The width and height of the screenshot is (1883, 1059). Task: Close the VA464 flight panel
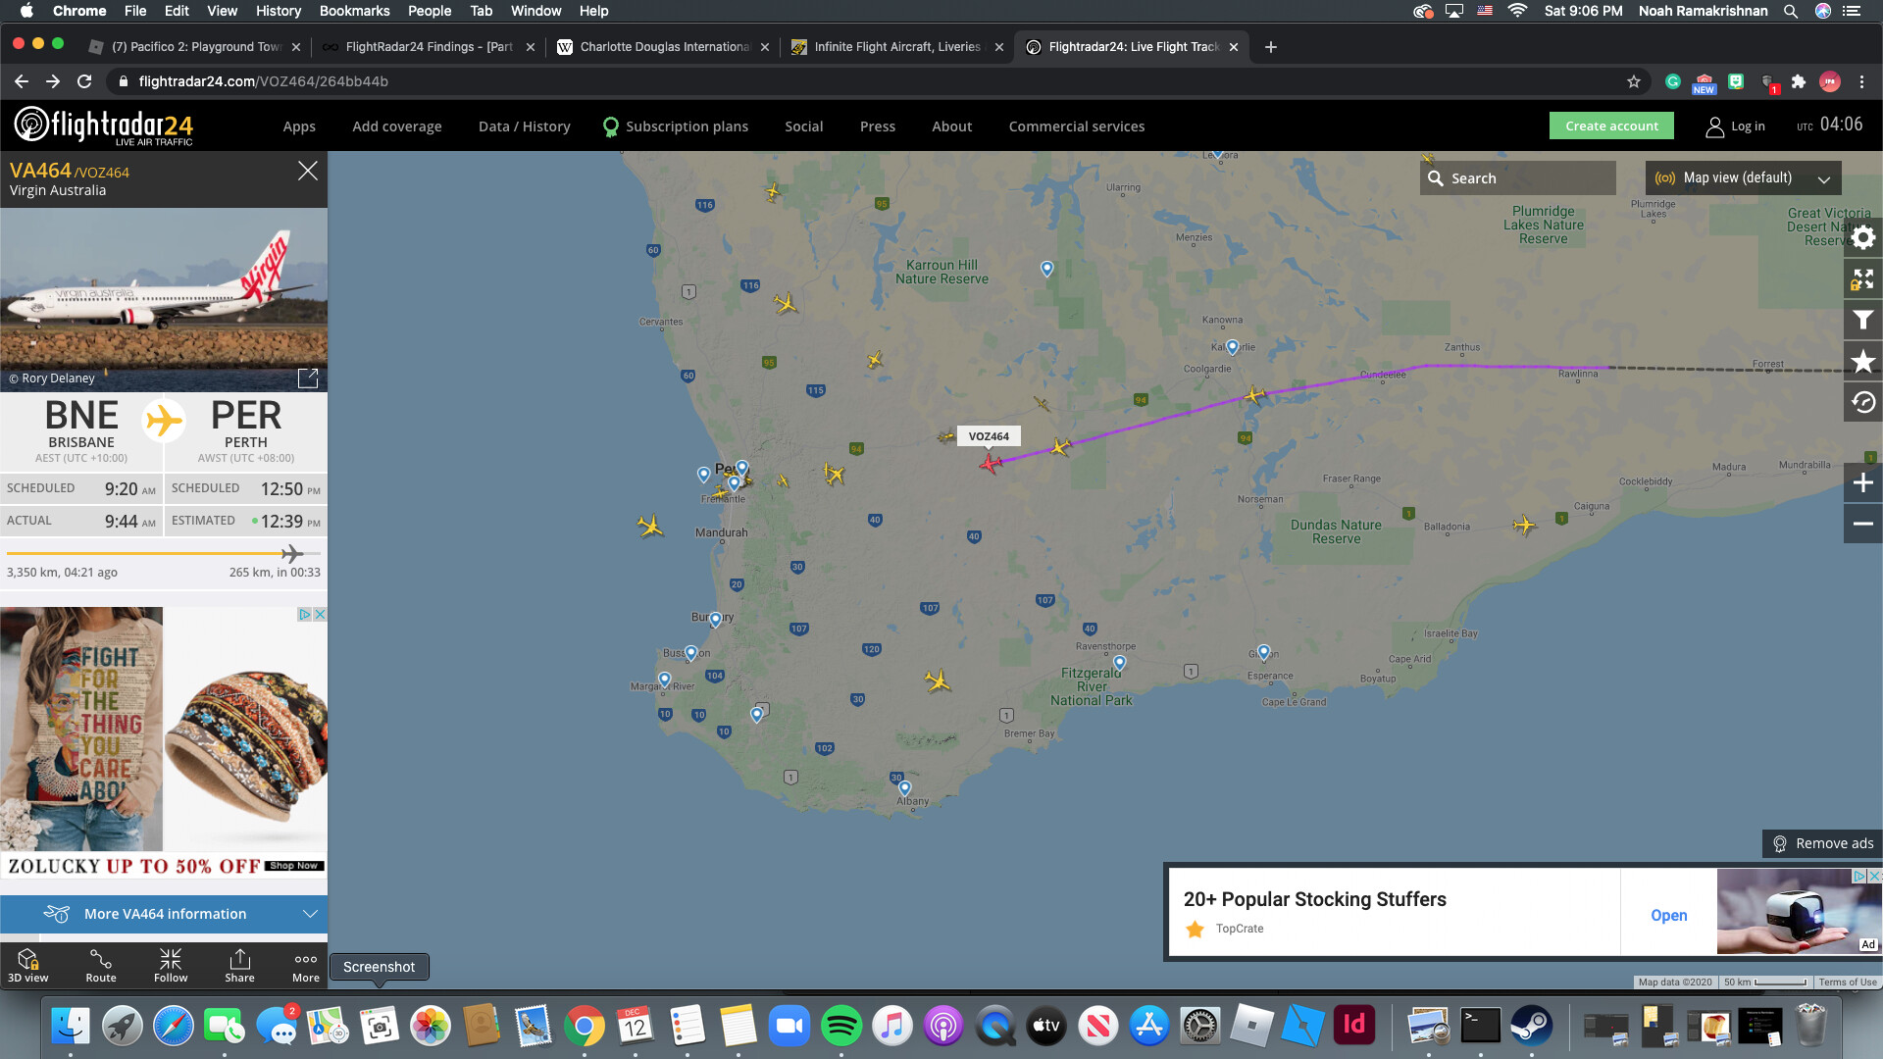point(307,171)
